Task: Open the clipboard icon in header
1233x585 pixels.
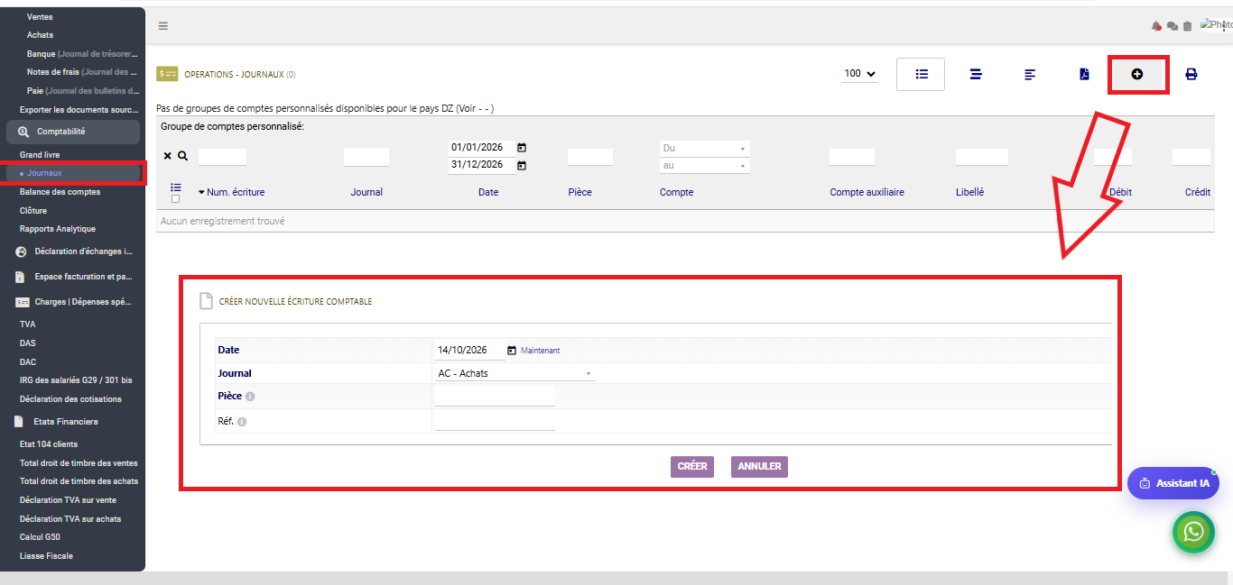Action: pyautogui.click(x=1187, y=26)
